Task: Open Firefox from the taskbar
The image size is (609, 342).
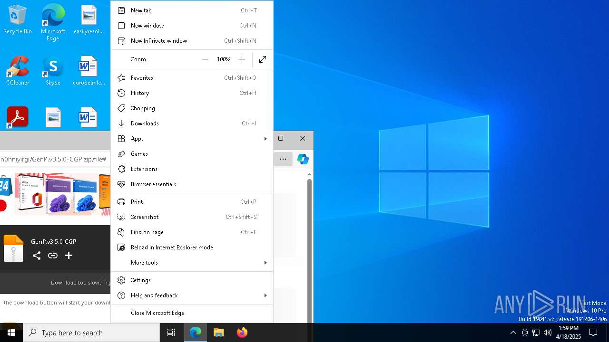Action: 242,332
